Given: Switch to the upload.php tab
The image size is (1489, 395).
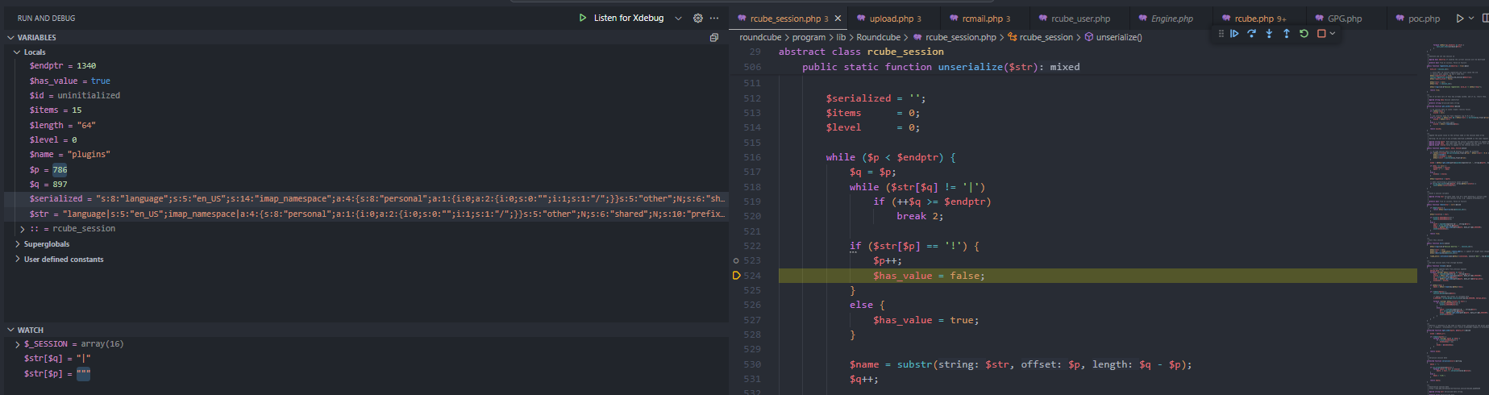Looking at the screenshot, I should tap(891, 19).
